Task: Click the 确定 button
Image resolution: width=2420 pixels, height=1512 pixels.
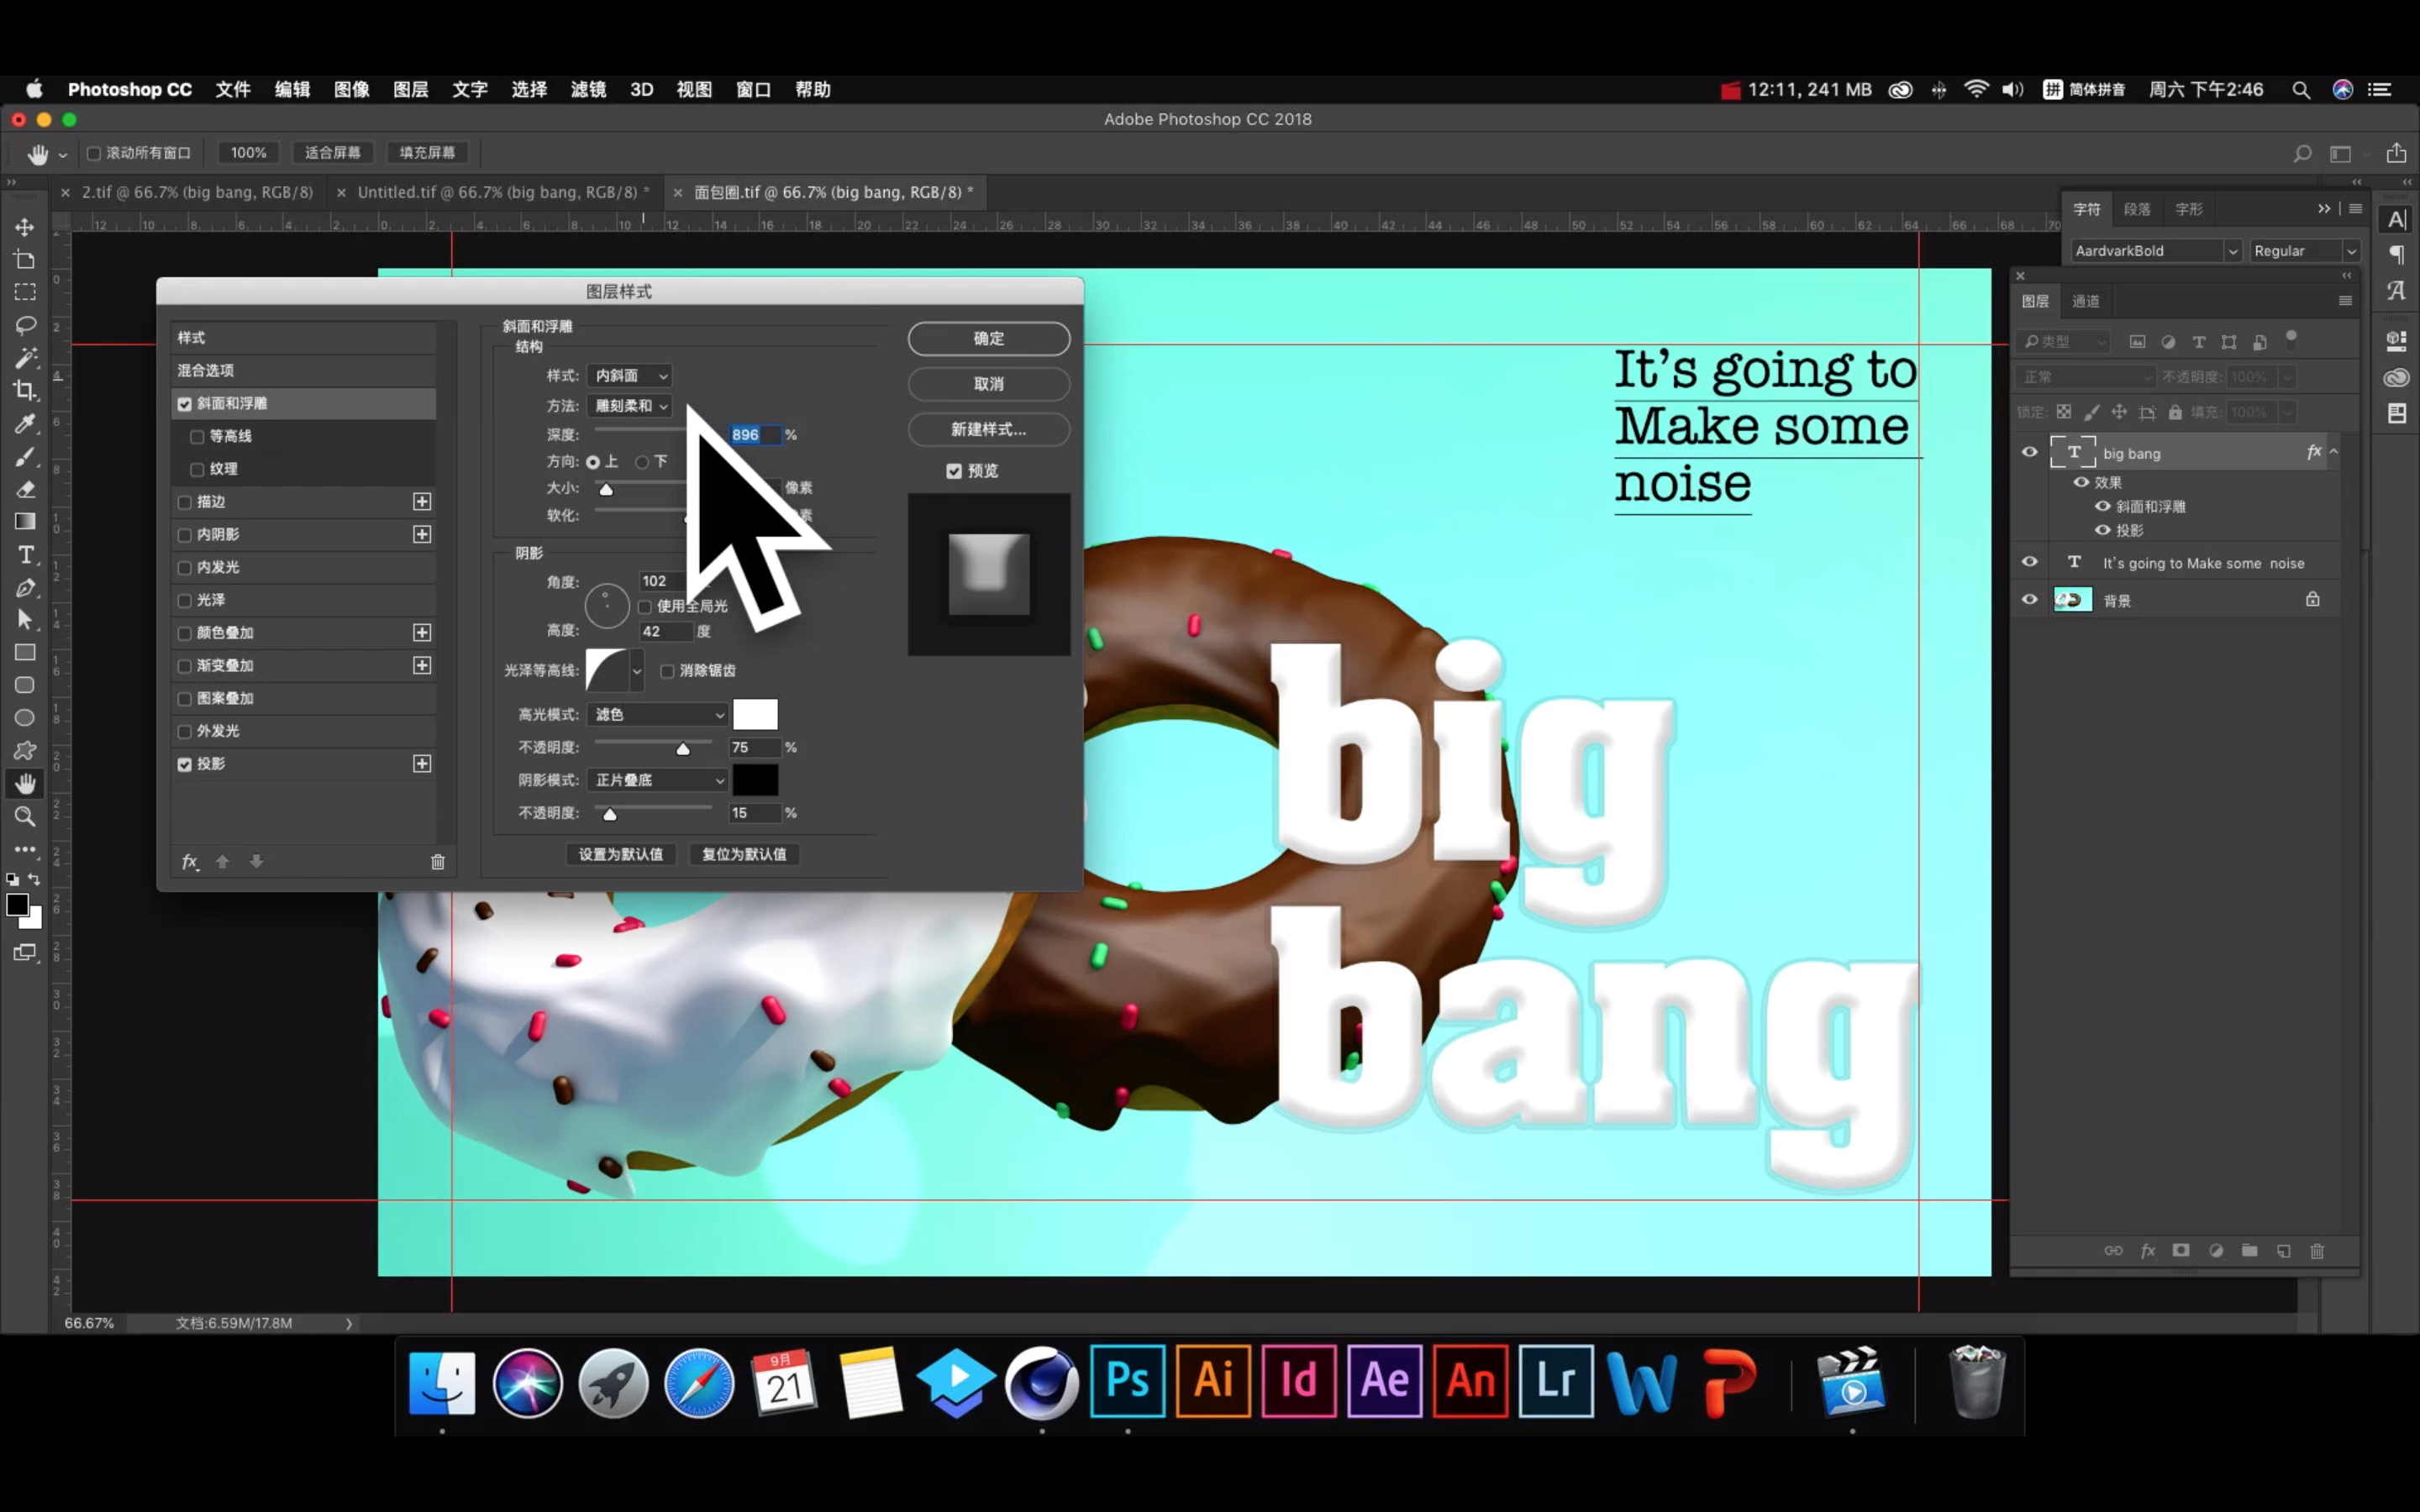Action: click(988, 338)
